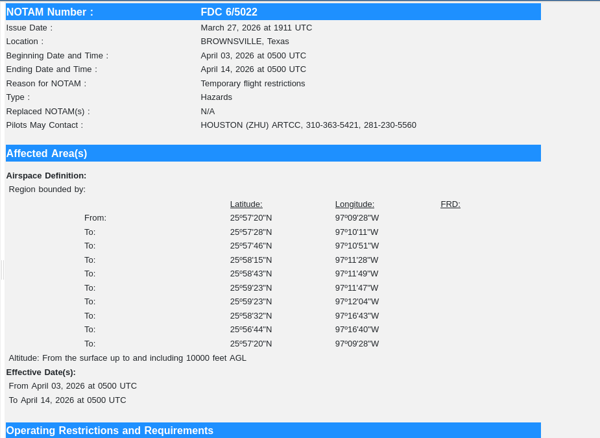Click the altitude line up to 10000 feet AGL
This screenshot has width=600, height=438.
pos(127,358)
